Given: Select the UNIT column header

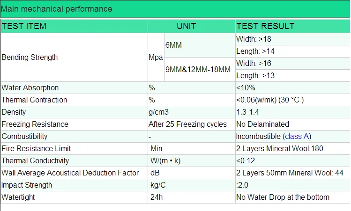Looking at the screenshot, I should click(x=186, y=26).
